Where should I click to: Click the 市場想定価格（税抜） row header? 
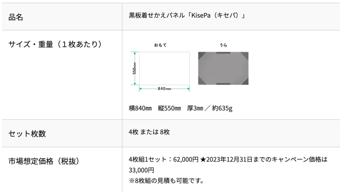click(44, 161)
